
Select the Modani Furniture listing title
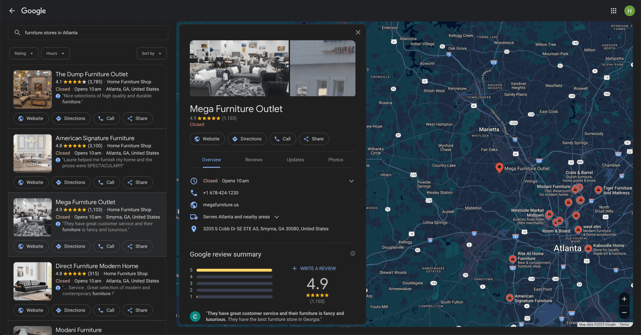[x=79, y=330]
